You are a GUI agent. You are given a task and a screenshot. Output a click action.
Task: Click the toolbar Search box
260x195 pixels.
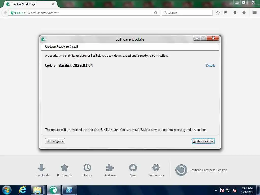coord(187,13)
